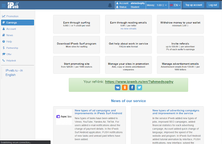Share ref-link on Twitter

tap(139, 88)
